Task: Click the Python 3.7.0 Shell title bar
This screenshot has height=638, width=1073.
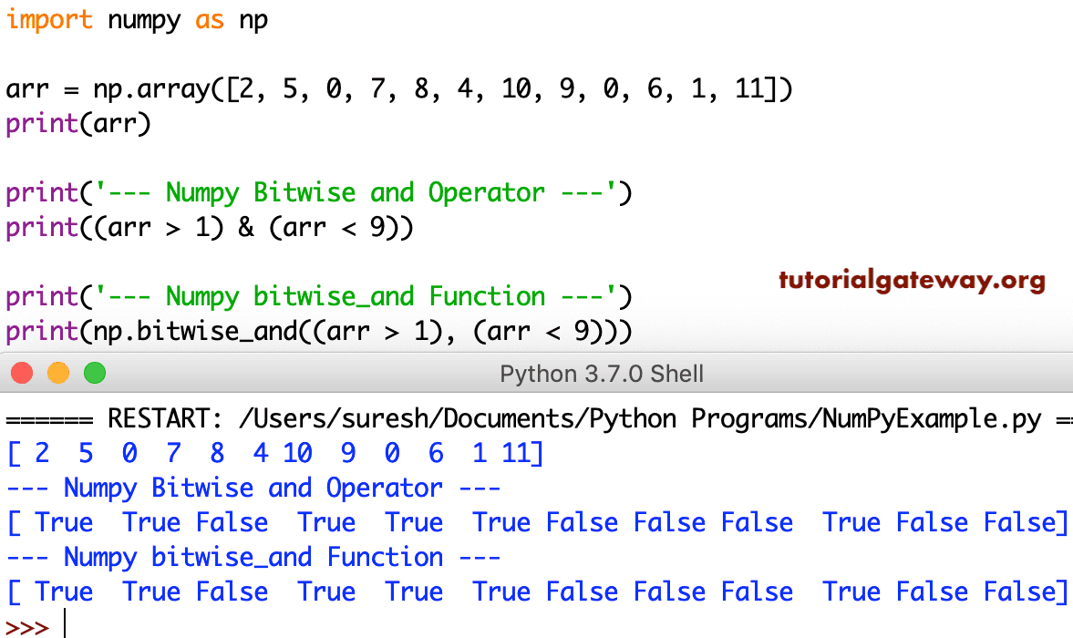Action: pos(602,373)
